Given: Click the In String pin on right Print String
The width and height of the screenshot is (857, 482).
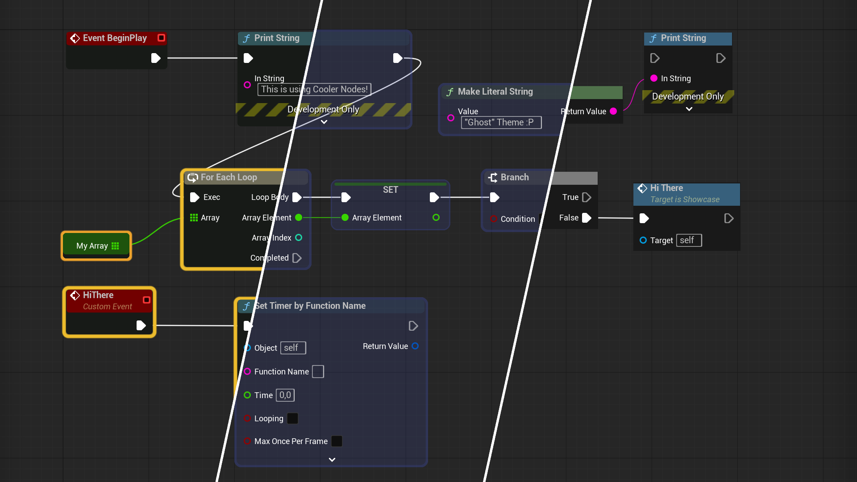Looking at the screenshot, I should tap(654, 78).
